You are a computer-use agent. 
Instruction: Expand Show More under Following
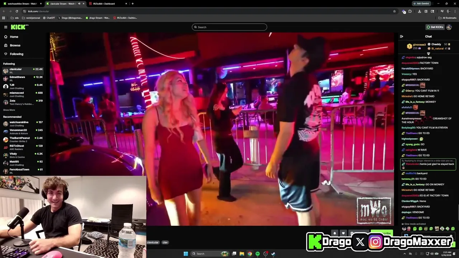coord(9,110)
